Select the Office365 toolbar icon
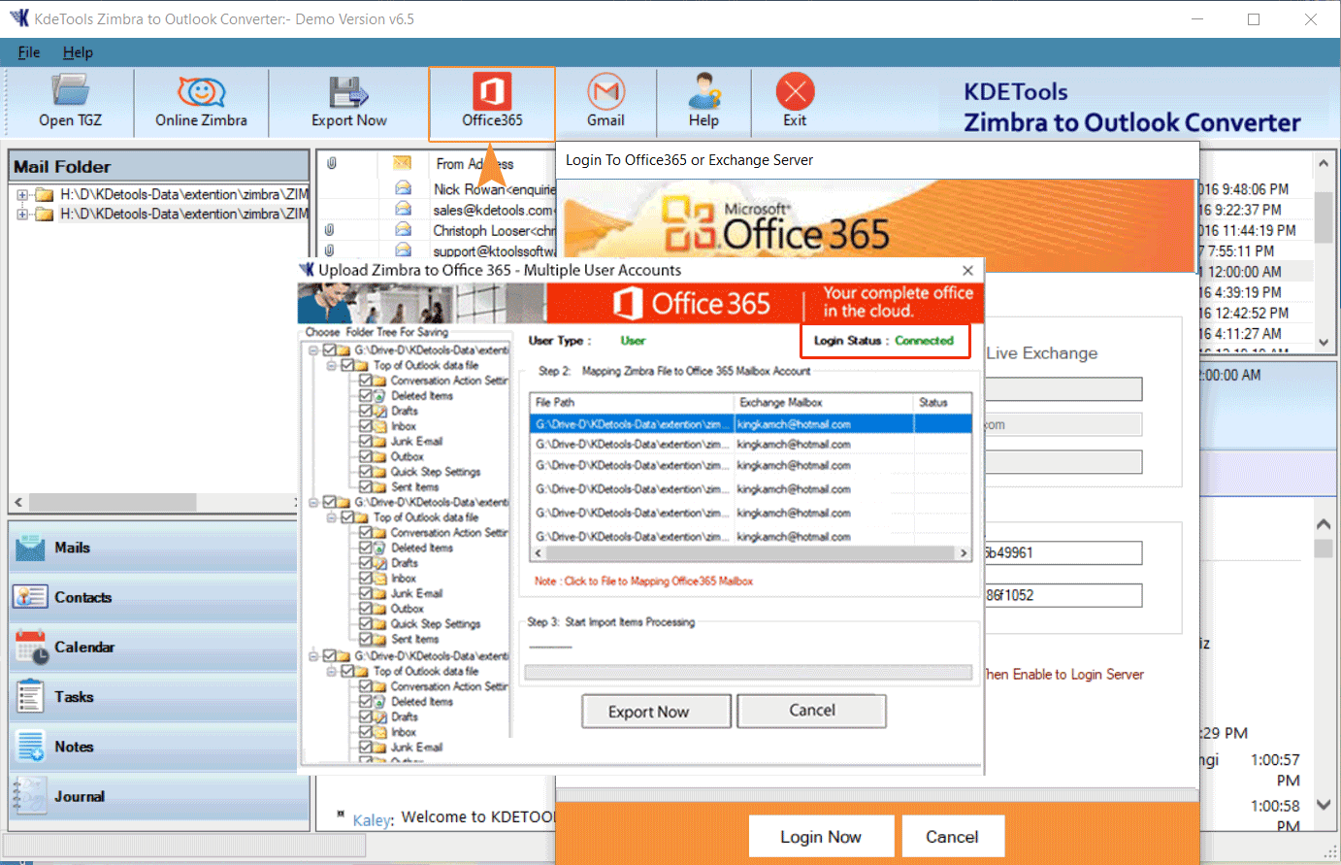This screenshot has height=865, width=1341. [492, 92]
